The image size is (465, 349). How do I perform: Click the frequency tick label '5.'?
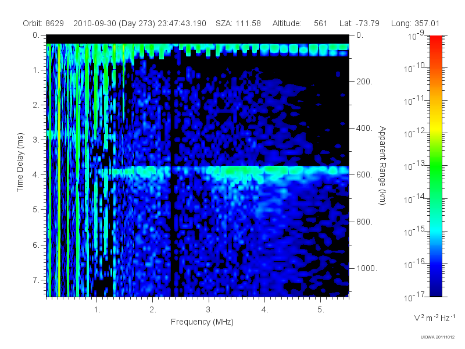tap(321, 310)
